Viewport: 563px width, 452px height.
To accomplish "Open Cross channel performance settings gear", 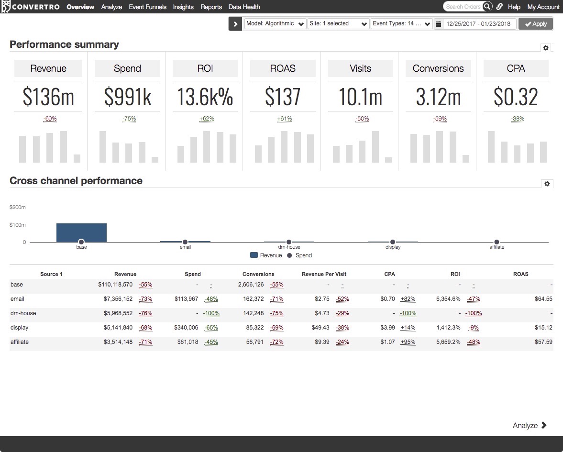I will (x=547, y=184).
